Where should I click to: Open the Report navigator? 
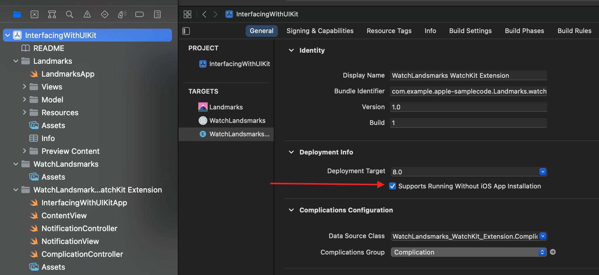157,14
